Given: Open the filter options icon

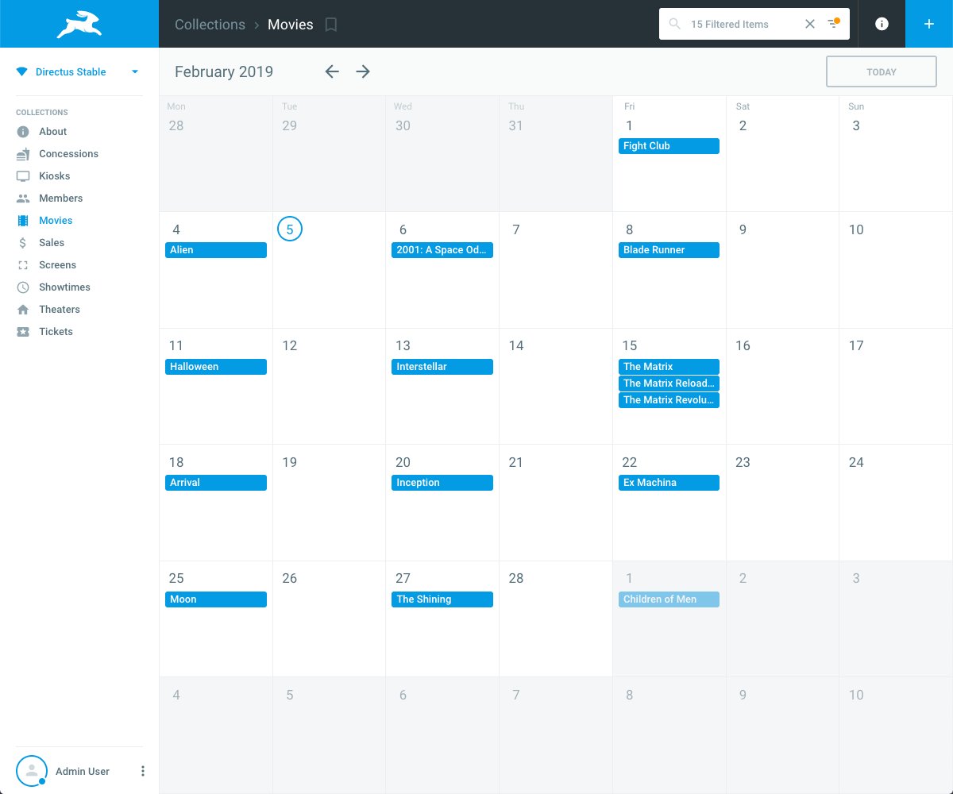Looking at the screenshot, I should coord(833,24).
